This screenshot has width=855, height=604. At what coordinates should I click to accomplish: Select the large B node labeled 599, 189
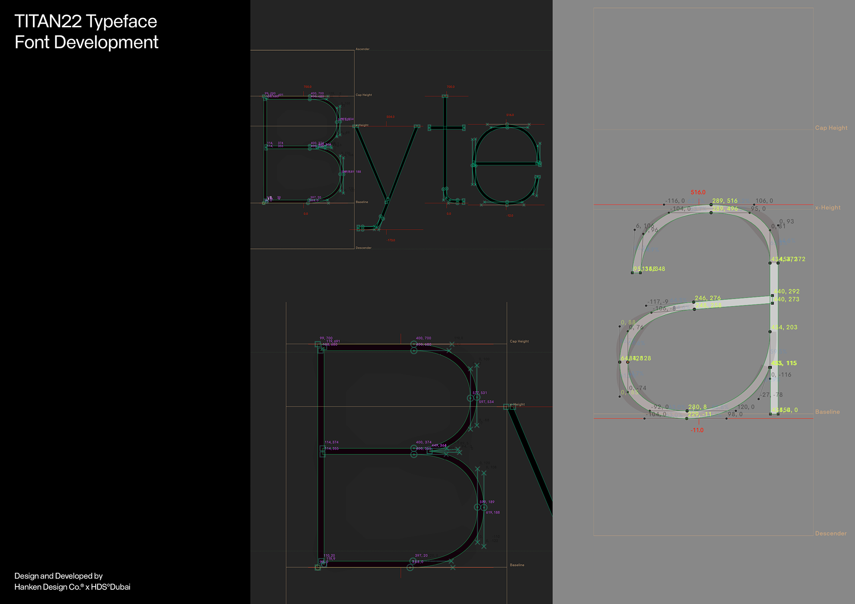[x=477, y=507]
